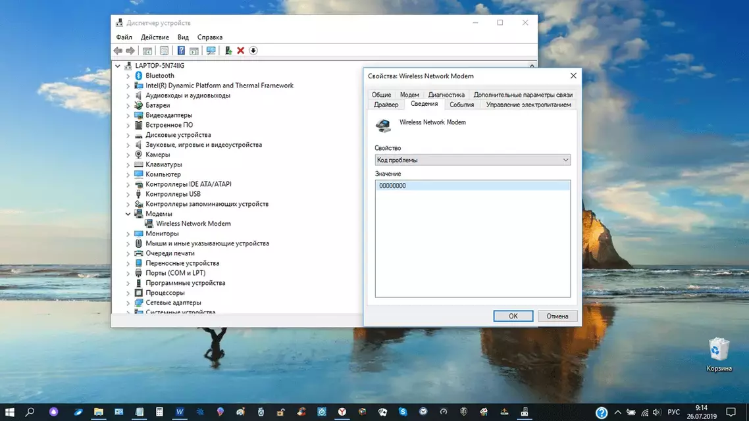The height and width of the screenshot is (421, 749).
Task: Open Microsoft Word from the taskbar
Action: tap(179, 411)
